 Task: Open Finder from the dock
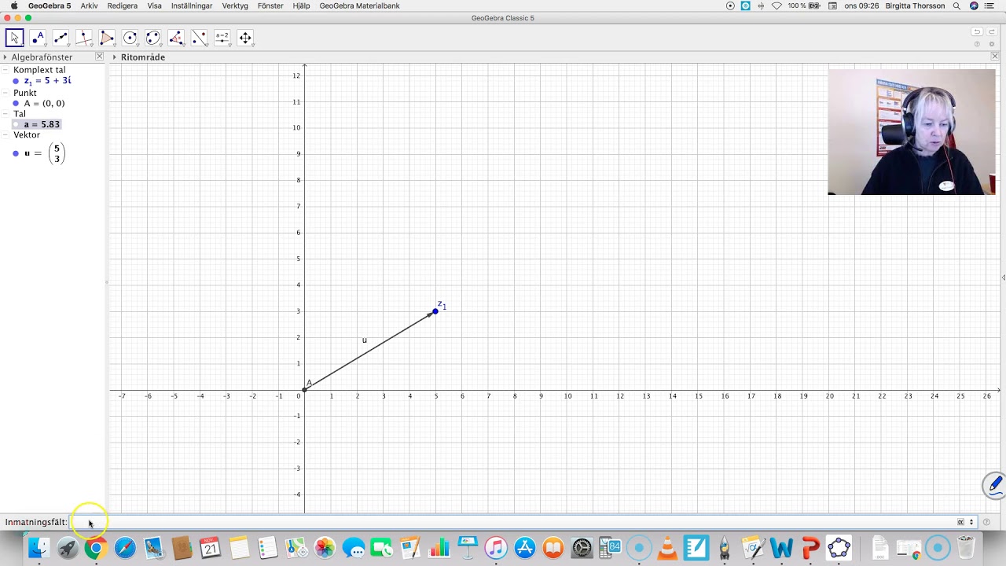[39, 547]
